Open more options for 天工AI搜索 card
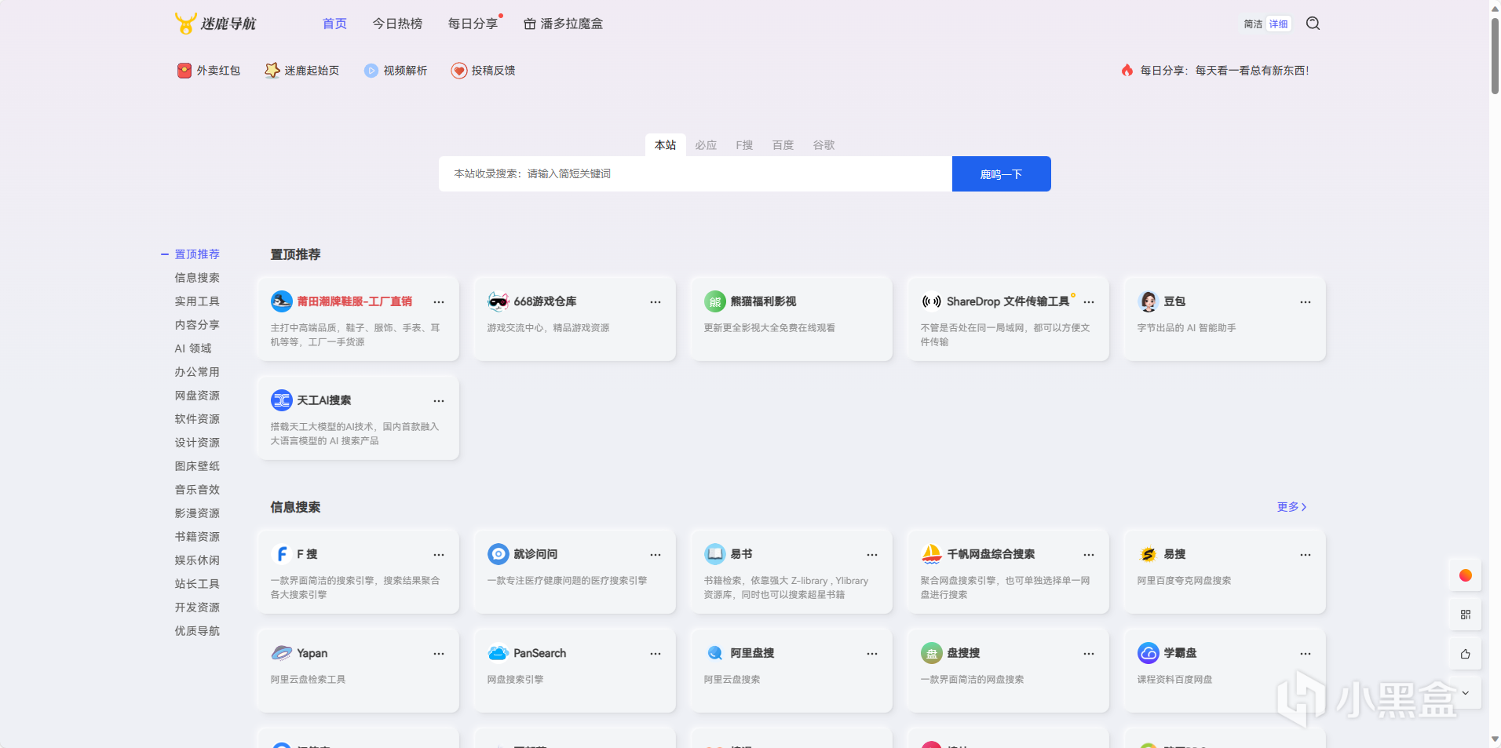Image resolution: width=1501 pixels, height=748 pixels. pos(439,401)
